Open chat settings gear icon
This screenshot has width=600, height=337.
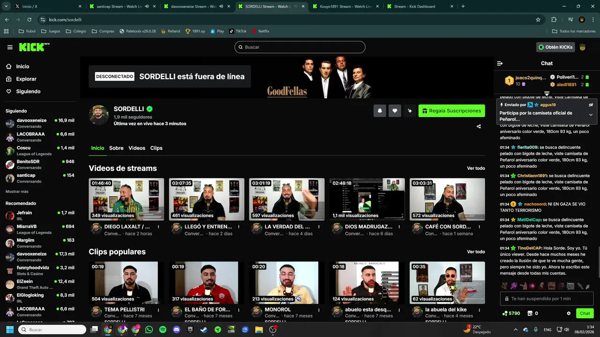click(569, 314)
